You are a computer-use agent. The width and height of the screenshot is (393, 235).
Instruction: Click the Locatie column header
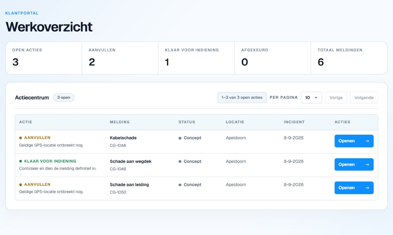[x=235, y=122]
